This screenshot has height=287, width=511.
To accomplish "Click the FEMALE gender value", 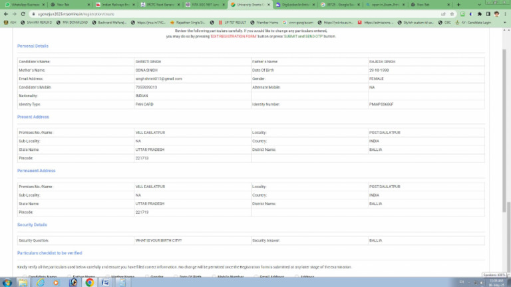I will pyautogui.click(x=376, y=78).
